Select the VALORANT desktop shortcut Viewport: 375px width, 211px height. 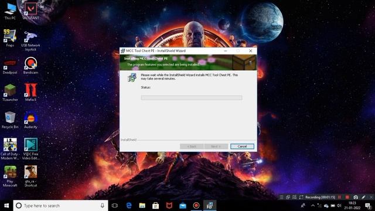pyautogui.click(x=30, y=11)
